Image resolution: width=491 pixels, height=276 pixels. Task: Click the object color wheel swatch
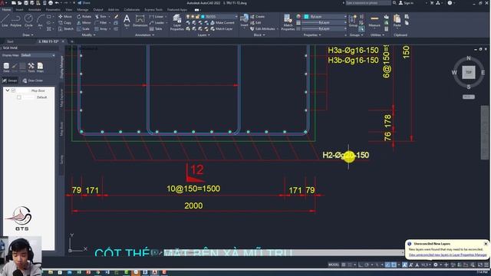point(298,17)
